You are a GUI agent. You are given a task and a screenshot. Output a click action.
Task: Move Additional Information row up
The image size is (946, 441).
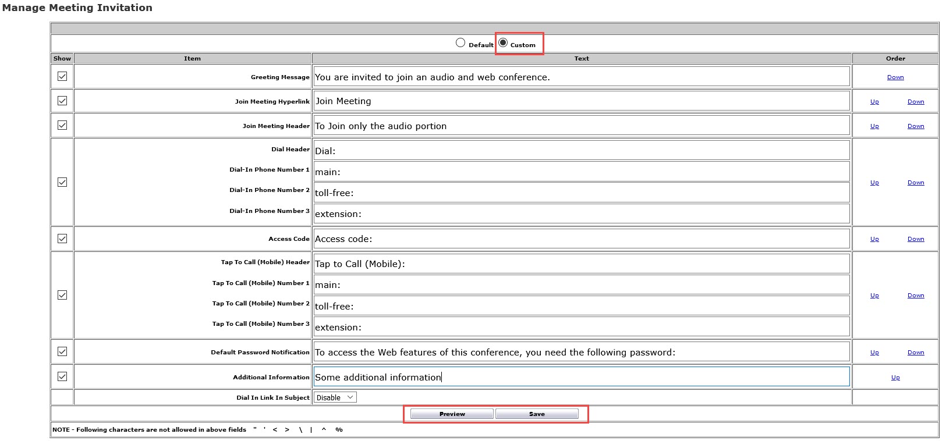pyautogui.click(x=895, y=378)
